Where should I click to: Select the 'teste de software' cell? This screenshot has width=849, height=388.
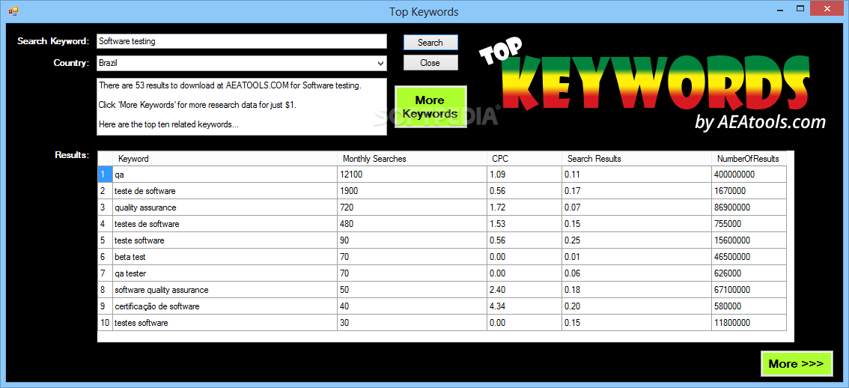[225, 191]
